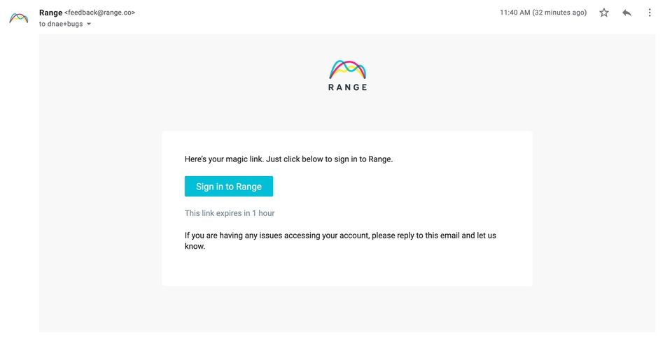The image size is (665, 346).
Task: Click the '(32 minutes ago)' relative time text
Action: 559,13
